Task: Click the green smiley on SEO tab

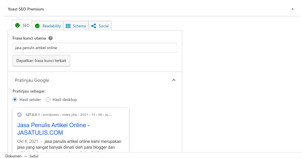Action: point(17,25)
